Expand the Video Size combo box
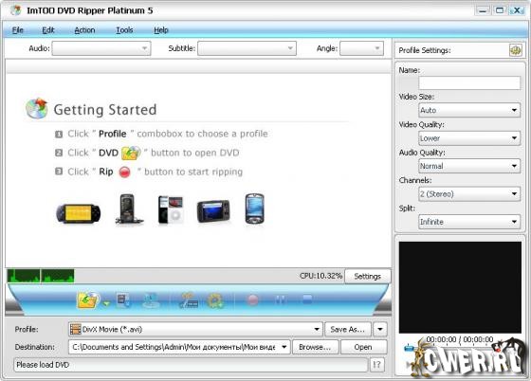Screen dimensions: 531x381 click(x=469, y=110)
